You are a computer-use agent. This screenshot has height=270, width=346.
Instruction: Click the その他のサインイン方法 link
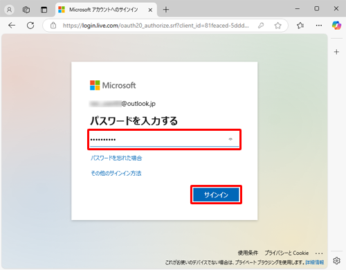coord(116,173)
